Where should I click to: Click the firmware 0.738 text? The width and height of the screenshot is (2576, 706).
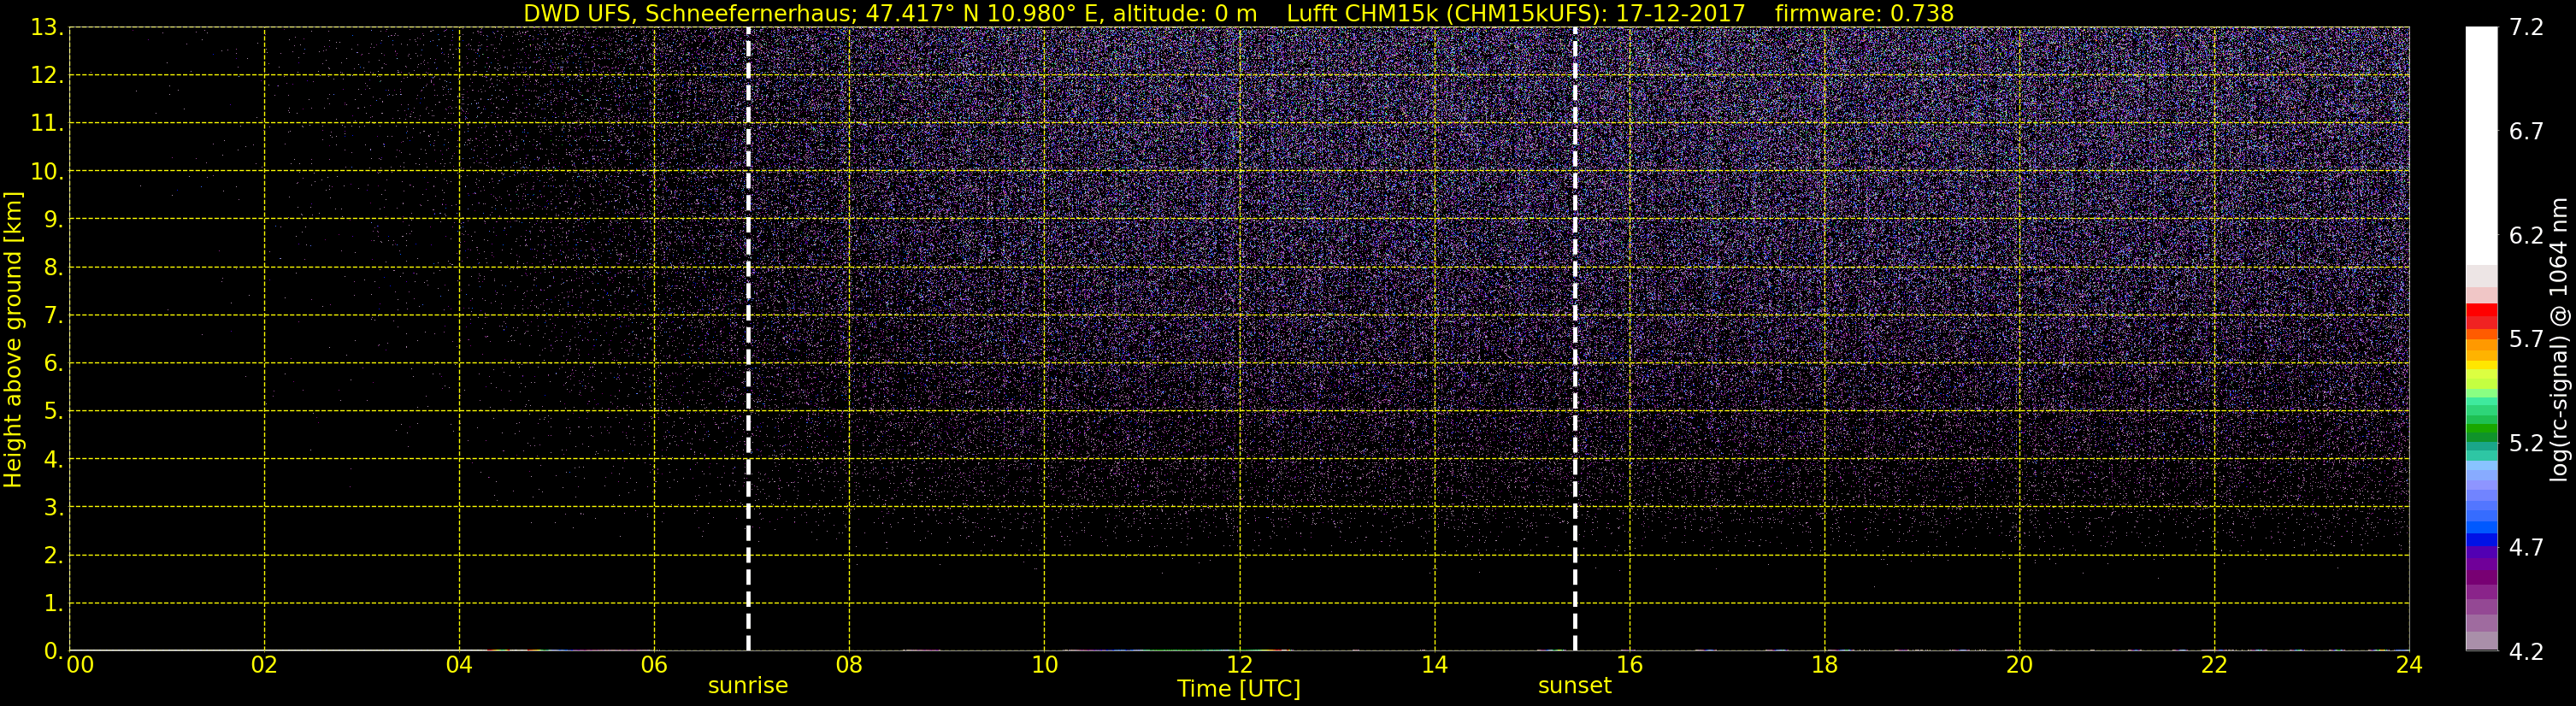(x=1864, y=14)
